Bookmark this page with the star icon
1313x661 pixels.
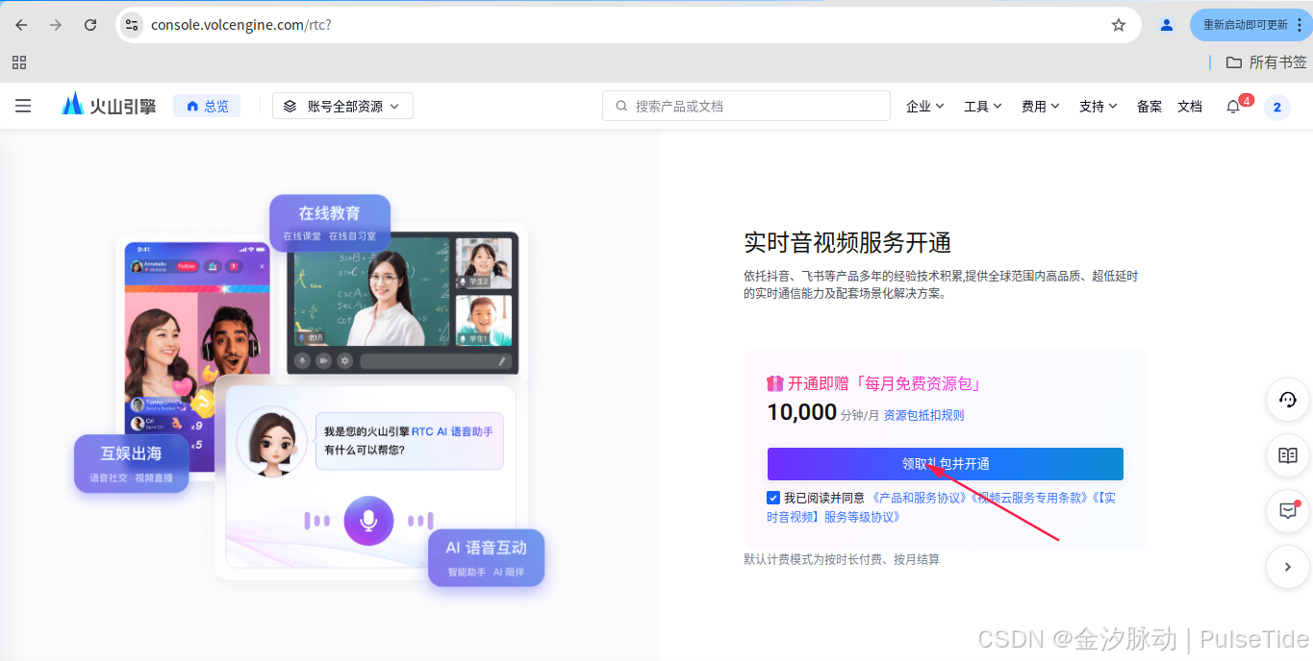[1118, 25]
